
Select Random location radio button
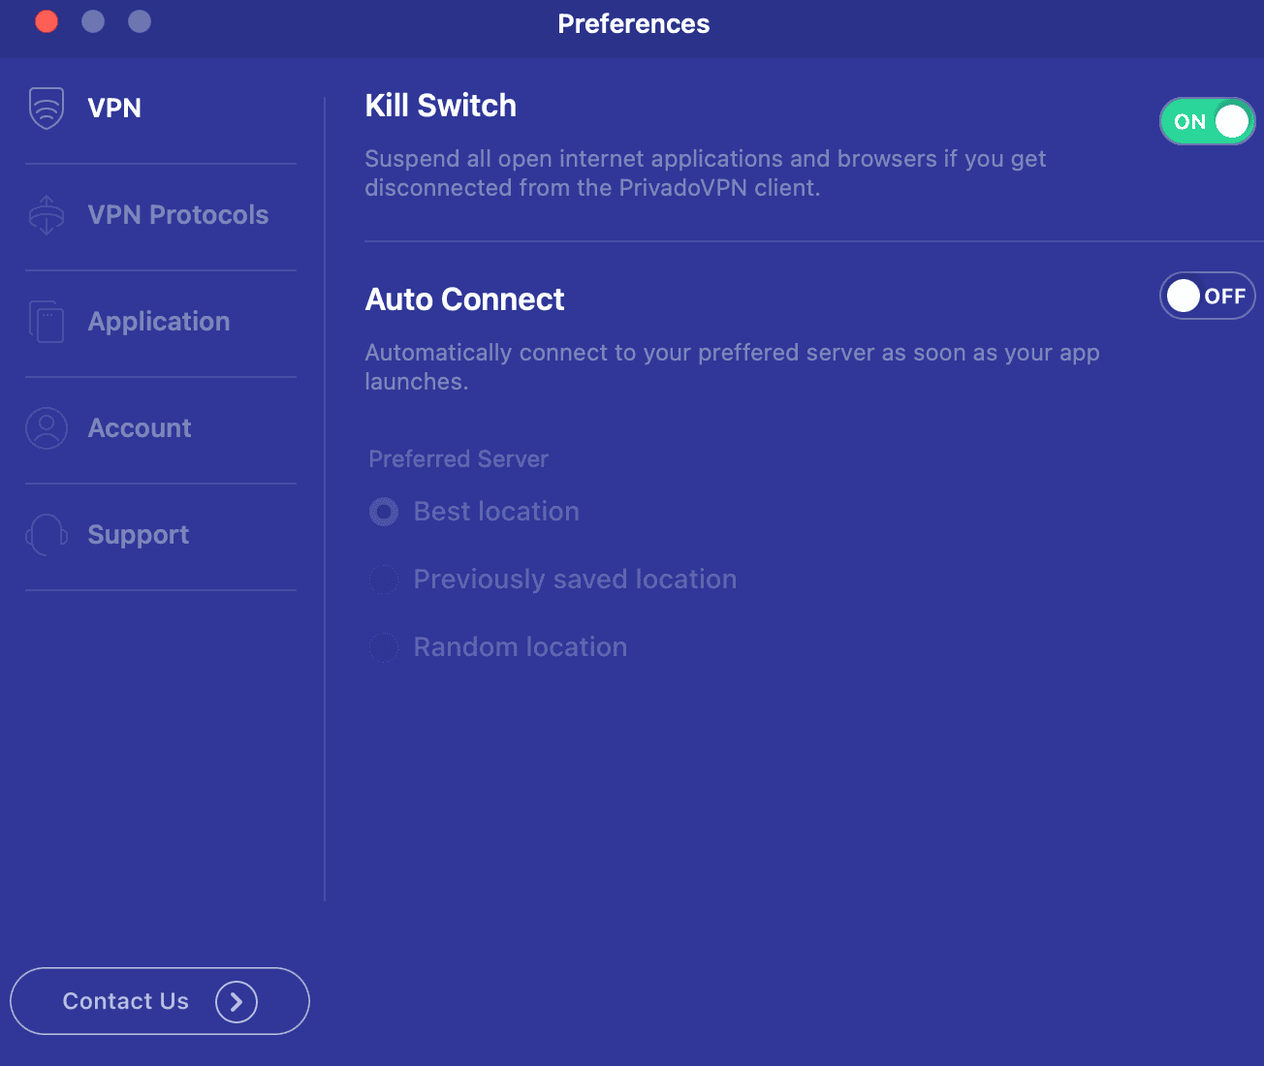click(x=384, y=647)
